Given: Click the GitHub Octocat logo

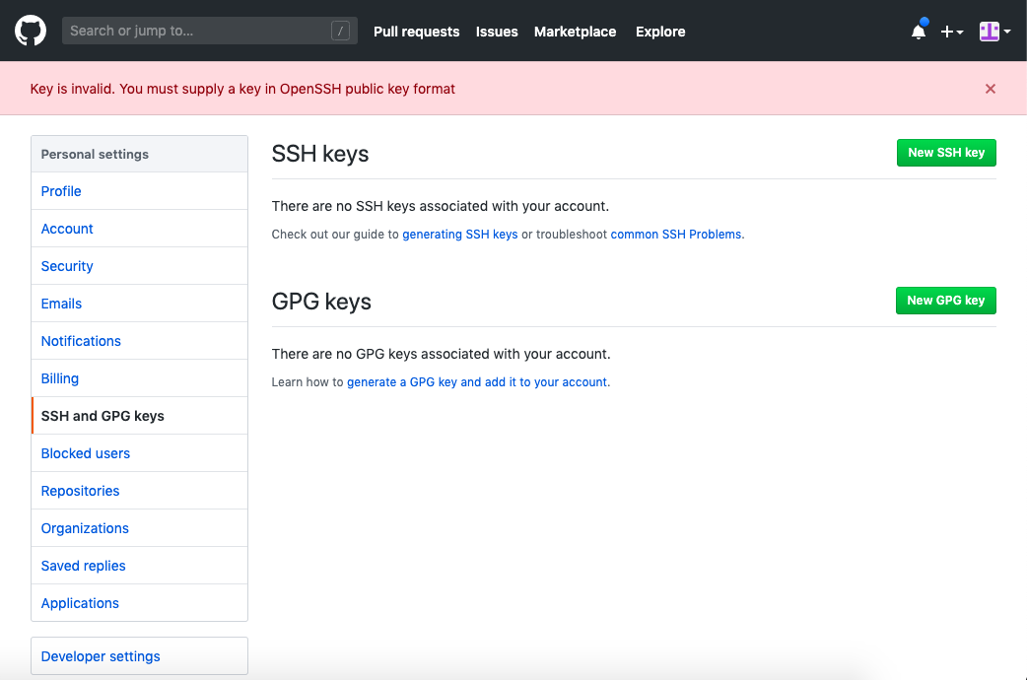Looking at the screenshot, I should [31, 31].
